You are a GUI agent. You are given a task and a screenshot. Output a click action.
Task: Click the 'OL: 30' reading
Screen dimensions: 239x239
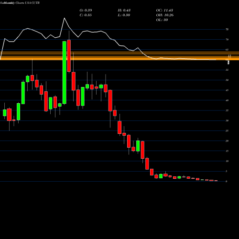tap(162, 20)
